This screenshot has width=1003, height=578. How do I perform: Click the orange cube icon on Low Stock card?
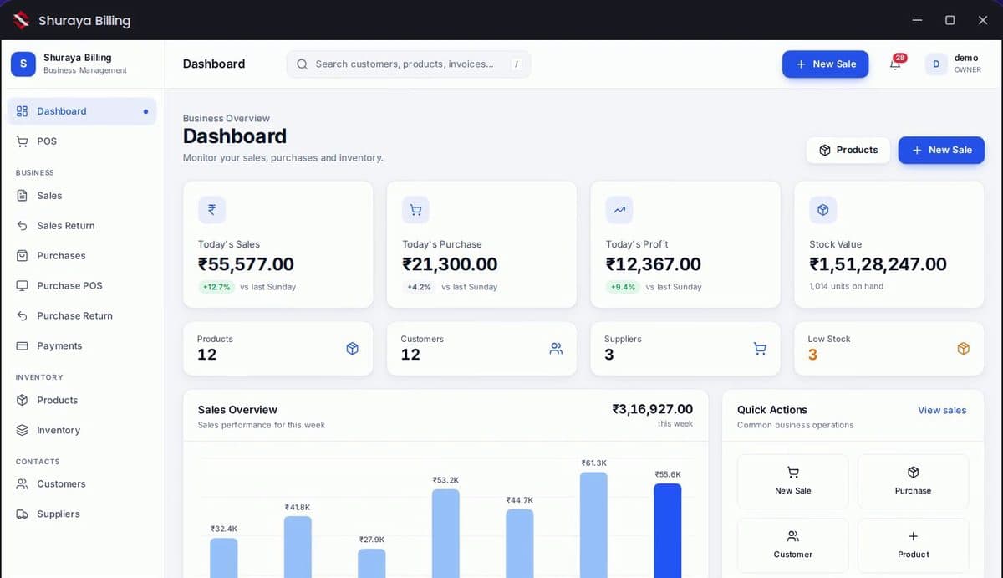click(x=964, y=349)
